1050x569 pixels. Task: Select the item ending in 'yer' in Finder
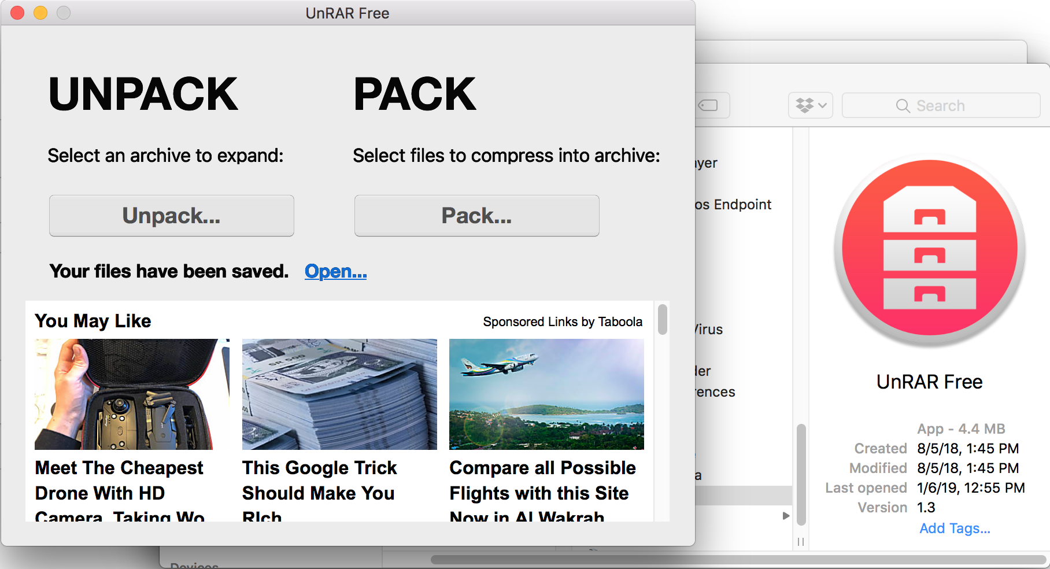707,164
